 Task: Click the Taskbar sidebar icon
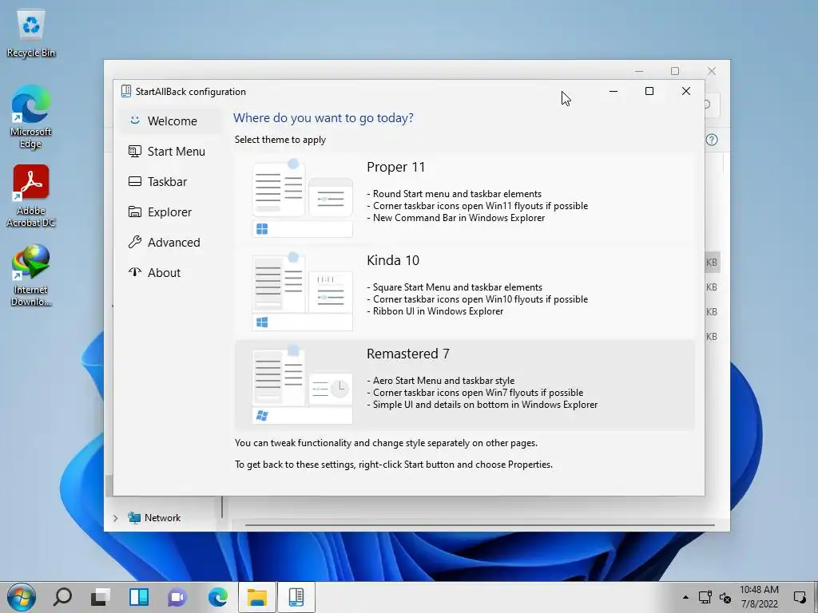coord(134,181)
